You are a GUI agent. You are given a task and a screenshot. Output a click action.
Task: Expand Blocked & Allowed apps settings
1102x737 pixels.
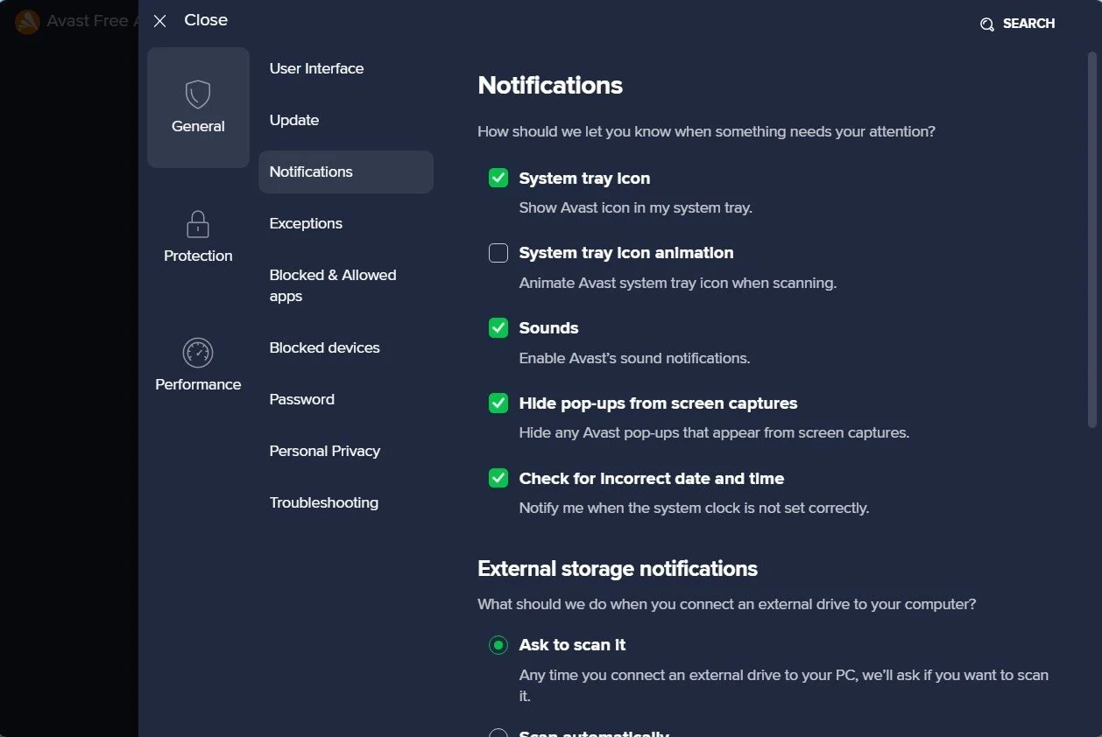tap(333, 285)
